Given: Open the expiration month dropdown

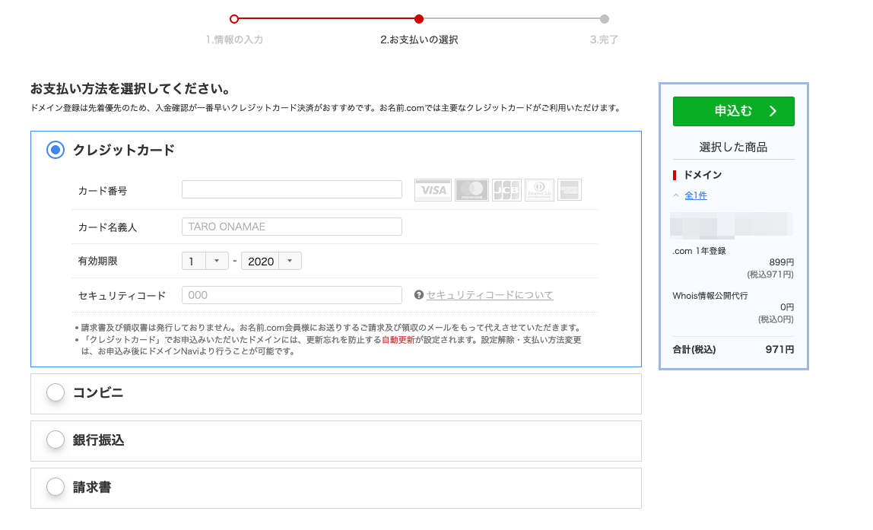Looking at the screenshot, I should [x=204, y=260].
